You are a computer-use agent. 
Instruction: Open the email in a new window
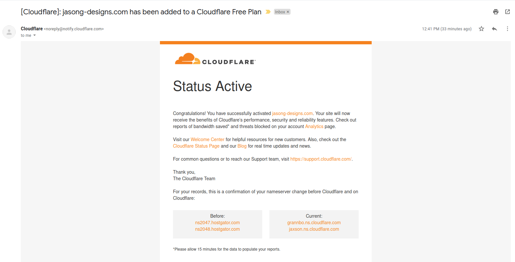click(x=507, y=12)
